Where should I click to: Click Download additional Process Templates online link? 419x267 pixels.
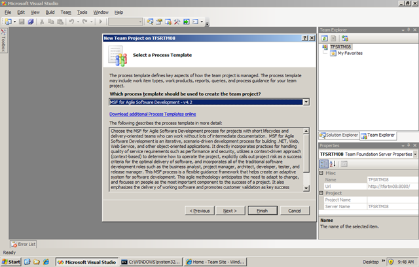[153, 114]
